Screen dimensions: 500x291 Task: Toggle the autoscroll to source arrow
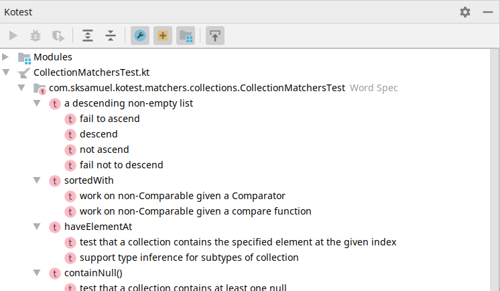coord(215,36)
